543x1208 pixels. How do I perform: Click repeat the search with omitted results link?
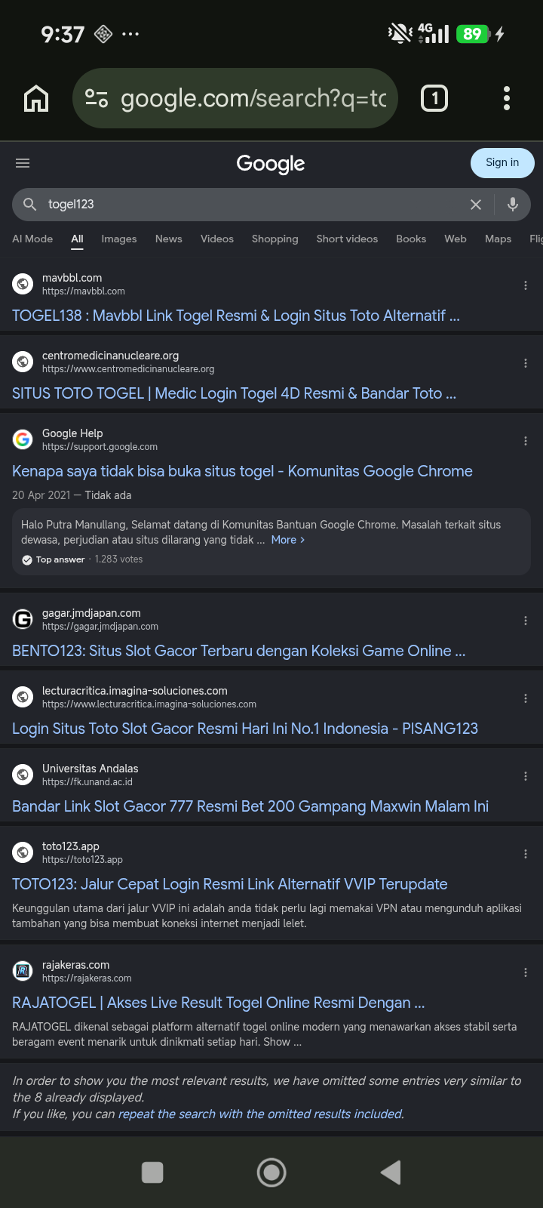click(x=261, y=1114)
